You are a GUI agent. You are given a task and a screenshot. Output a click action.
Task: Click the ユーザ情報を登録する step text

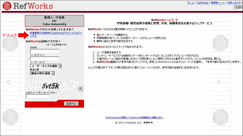[x=109, y=52]
